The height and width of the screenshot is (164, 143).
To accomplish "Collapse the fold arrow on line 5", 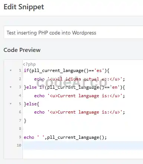I will coord(11,104).
